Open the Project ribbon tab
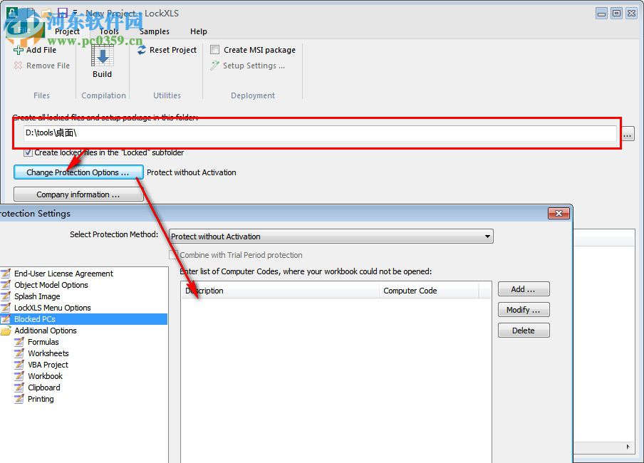This screenshot has height=463, width=644. click(x=67, y=31)
